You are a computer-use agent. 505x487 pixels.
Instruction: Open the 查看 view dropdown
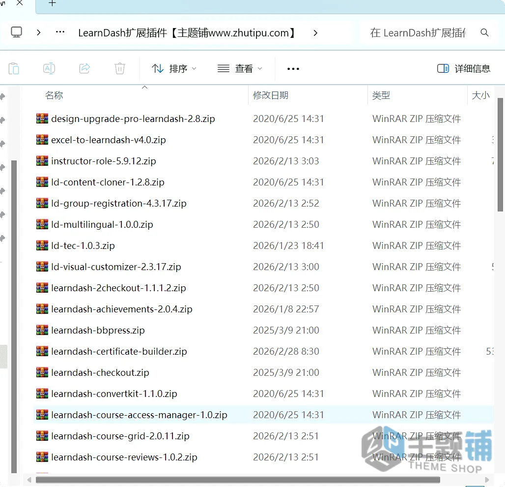click(240, 68)
